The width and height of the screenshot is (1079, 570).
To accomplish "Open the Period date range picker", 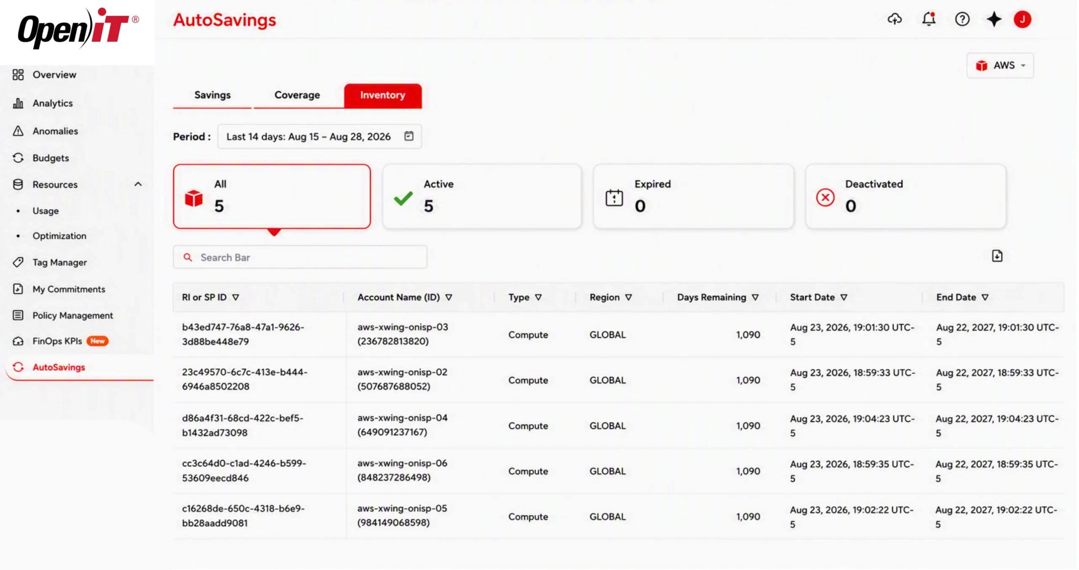I will pyautogui.click(x=319, y=136).
